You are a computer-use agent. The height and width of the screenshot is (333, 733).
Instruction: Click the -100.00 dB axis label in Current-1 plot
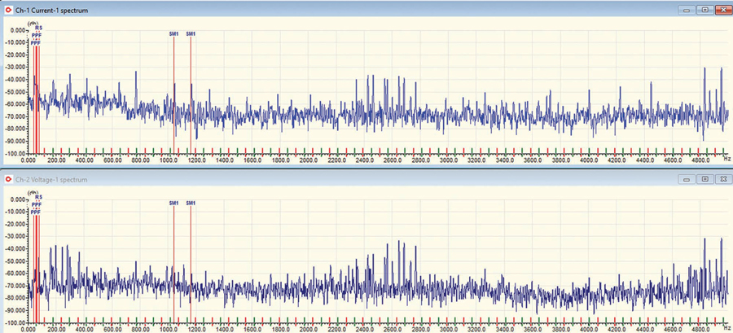tap(16, 152)
